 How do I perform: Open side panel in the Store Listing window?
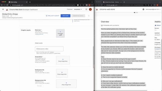click(x=87, y=5)
